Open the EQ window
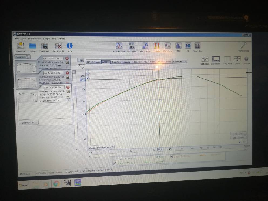268x201 pixels. [188, 47]
